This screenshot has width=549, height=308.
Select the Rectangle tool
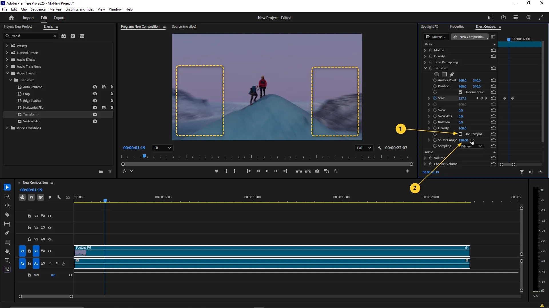tap(7, 242)
